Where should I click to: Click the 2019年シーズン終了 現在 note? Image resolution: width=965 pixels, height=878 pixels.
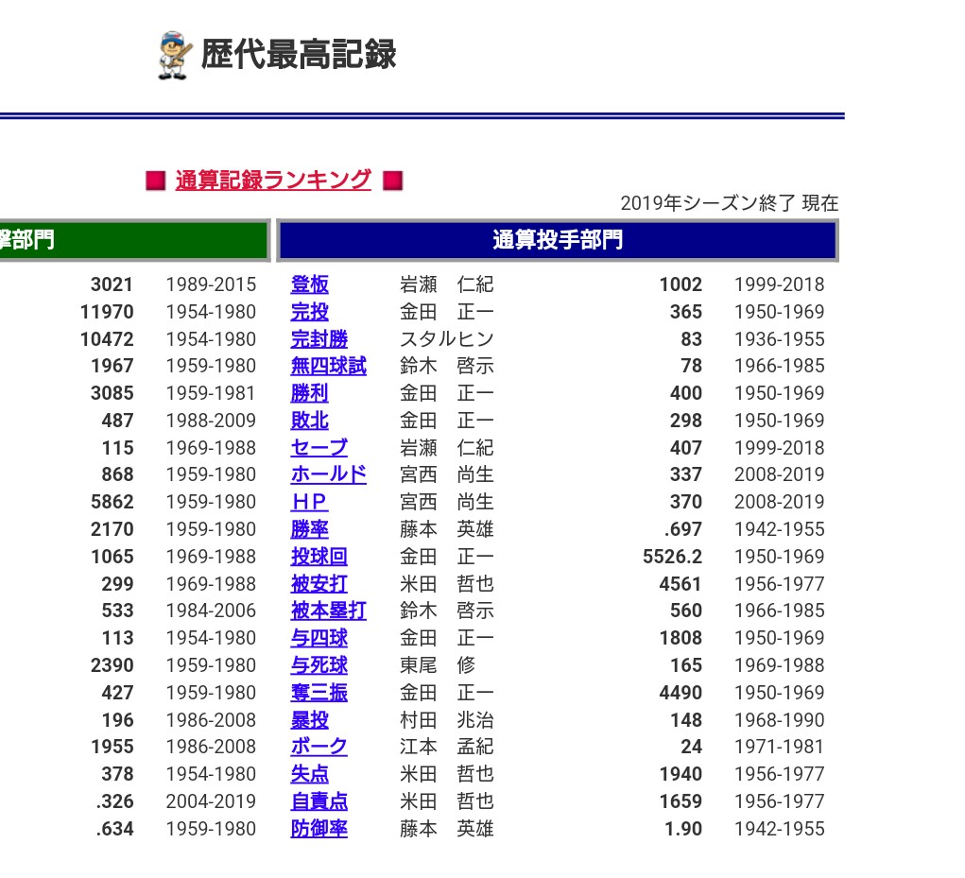730,203
